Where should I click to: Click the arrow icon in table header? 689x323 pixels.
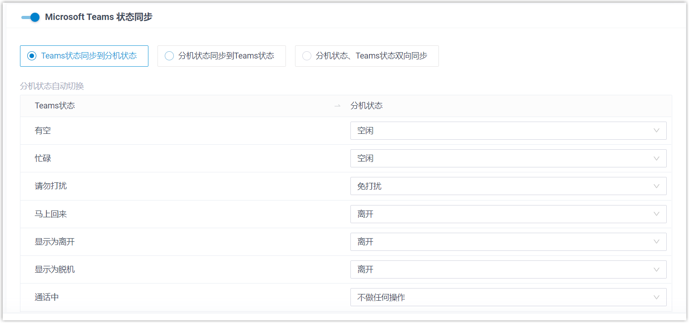coord(337,106)
